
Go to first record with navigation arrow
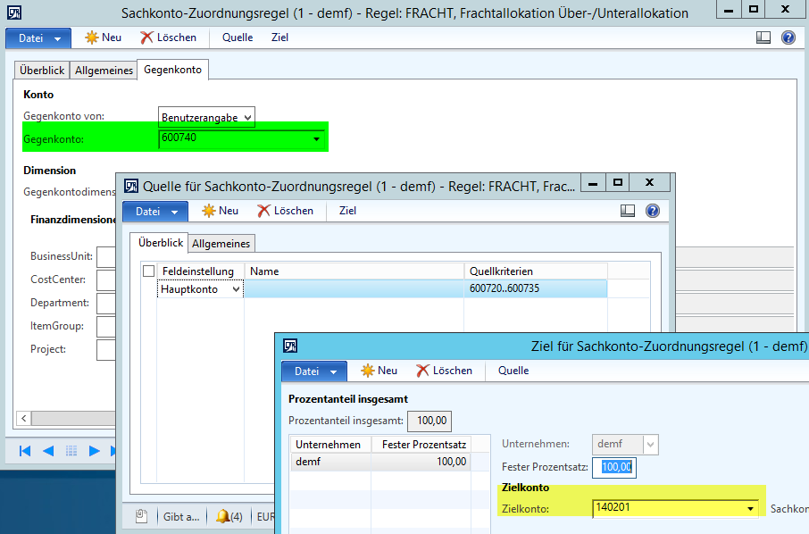(x=25, y=450)
